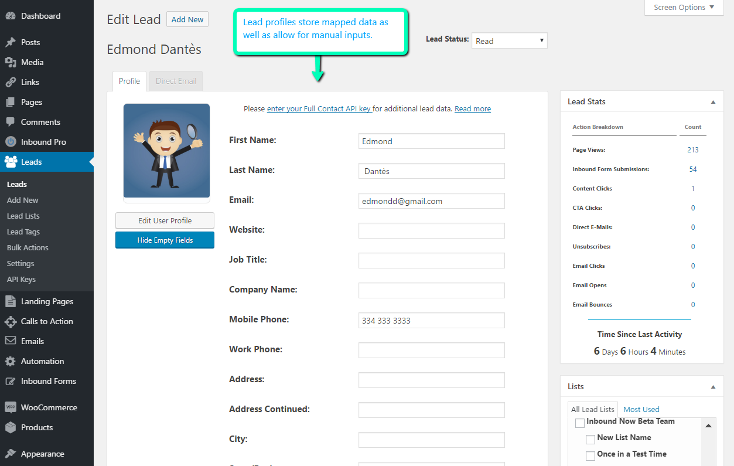Click the Dashboard gauge icon
Image resolution: width=734 pixels, height=466 pixels.
click(10, 16)
